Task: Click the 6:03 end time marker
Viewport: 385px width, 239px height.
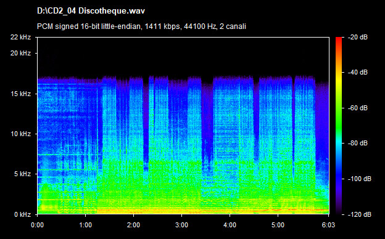Action: [x=328, y=225]
